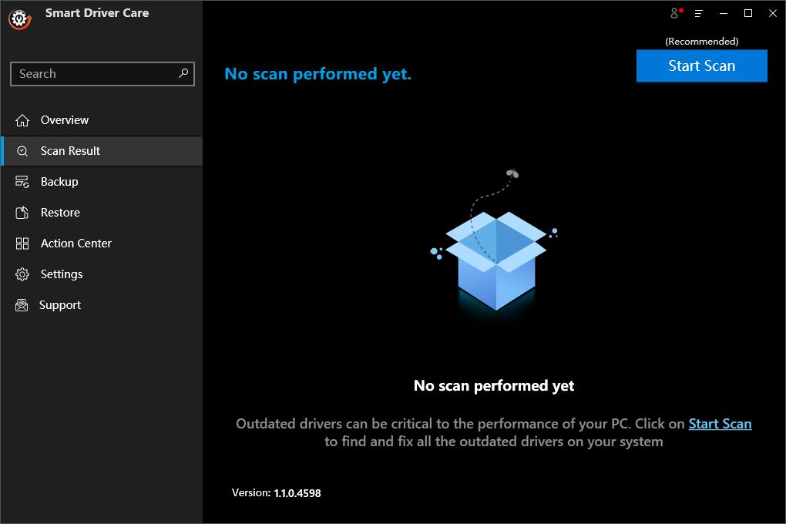This screenshot has height=524, width=786.
Task: Click the Start Scan hyperlink in the message
Action: point(720,424)
